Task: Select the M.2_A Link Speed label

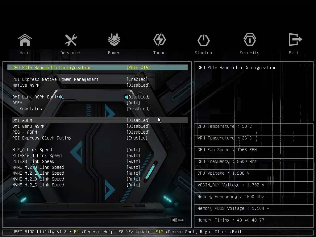Action: coord(32,150)
